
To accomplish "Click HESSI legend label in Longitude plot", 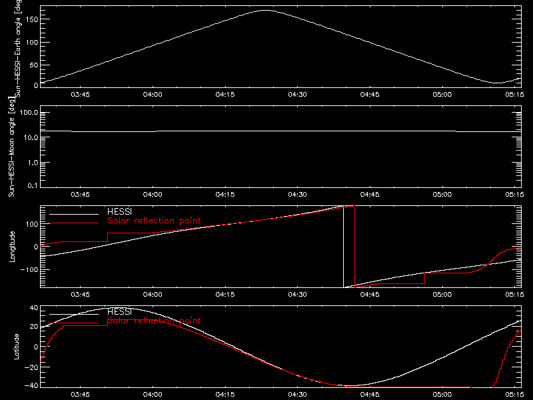I will [119, 211].
